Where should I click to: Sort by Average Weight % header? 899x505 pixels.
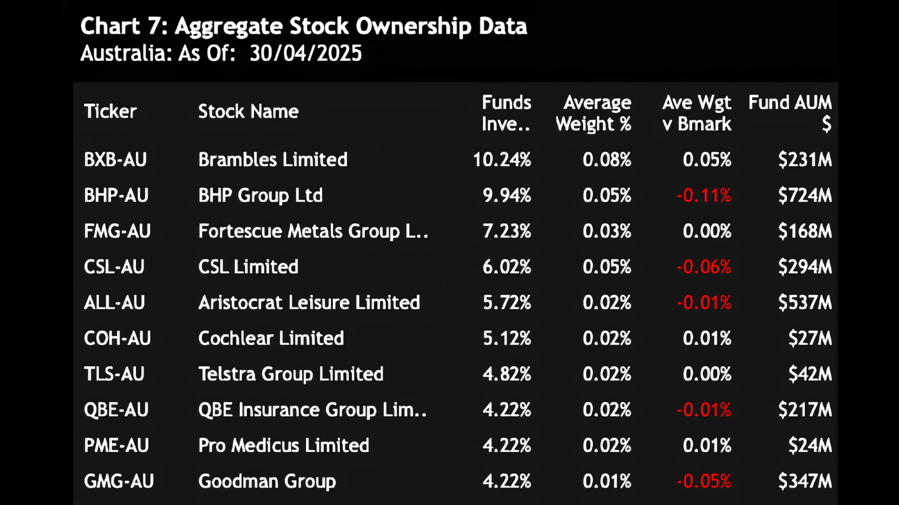593,113
